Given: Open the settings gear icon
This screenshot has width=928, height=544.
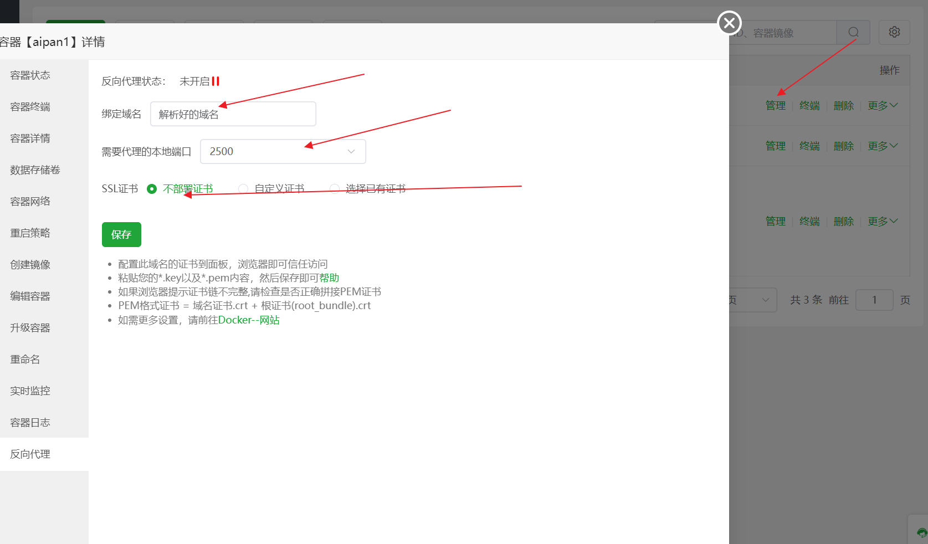Looking at the screenshot, I should coord(894,33).
